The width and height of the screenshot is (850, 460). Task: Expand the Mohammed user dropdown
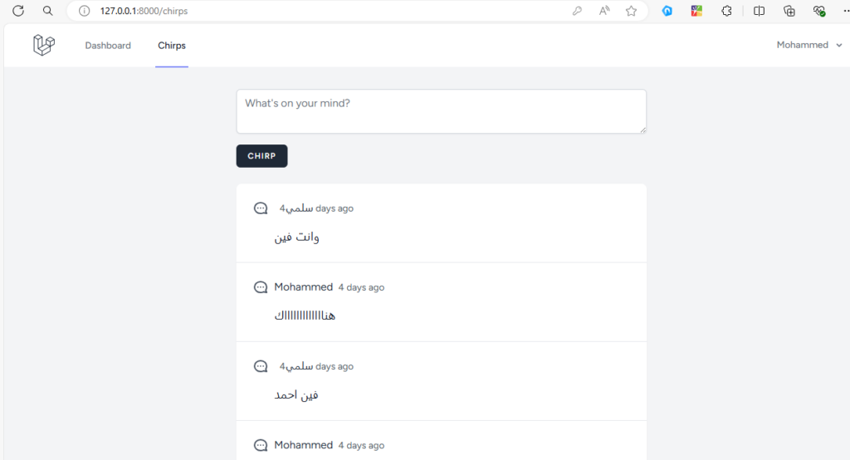pos(809,45)
